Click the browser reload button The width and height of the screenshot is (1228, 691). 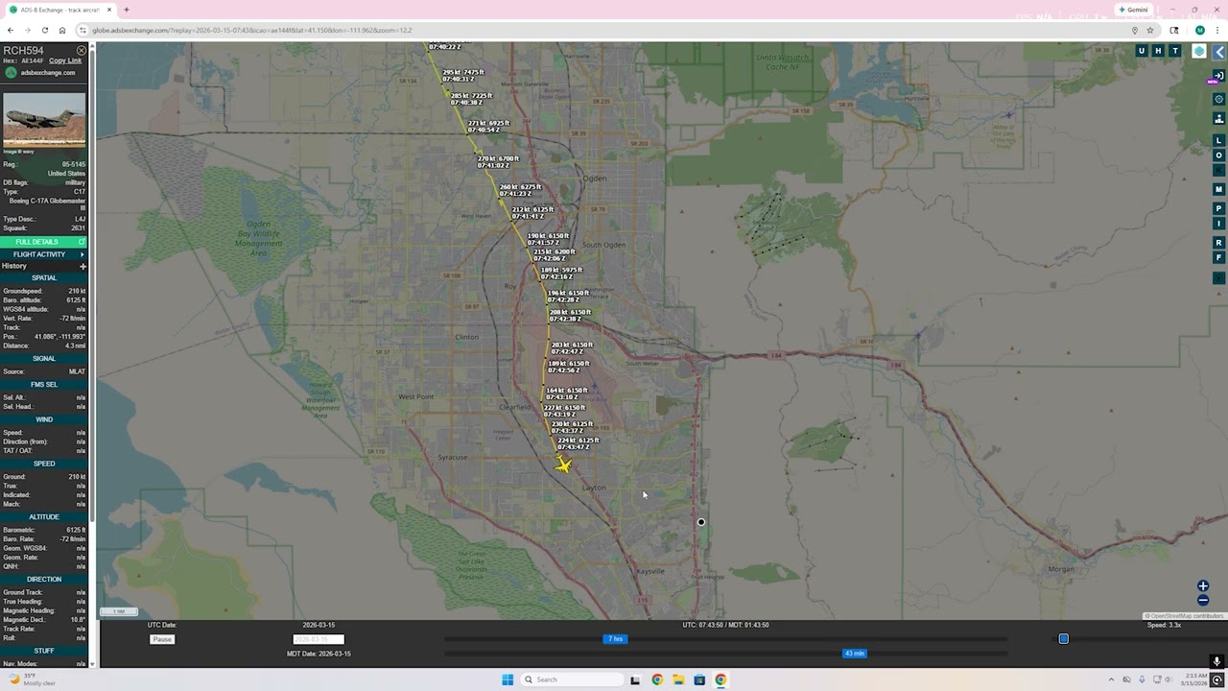pos(44,30)
